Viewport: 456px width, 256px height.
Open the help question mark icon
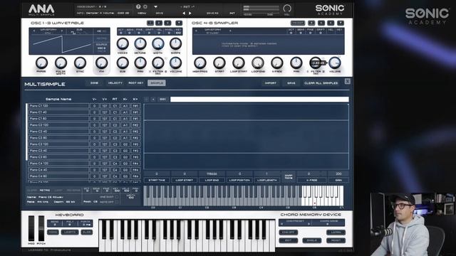pyautogui.click(x=138, y=6)
